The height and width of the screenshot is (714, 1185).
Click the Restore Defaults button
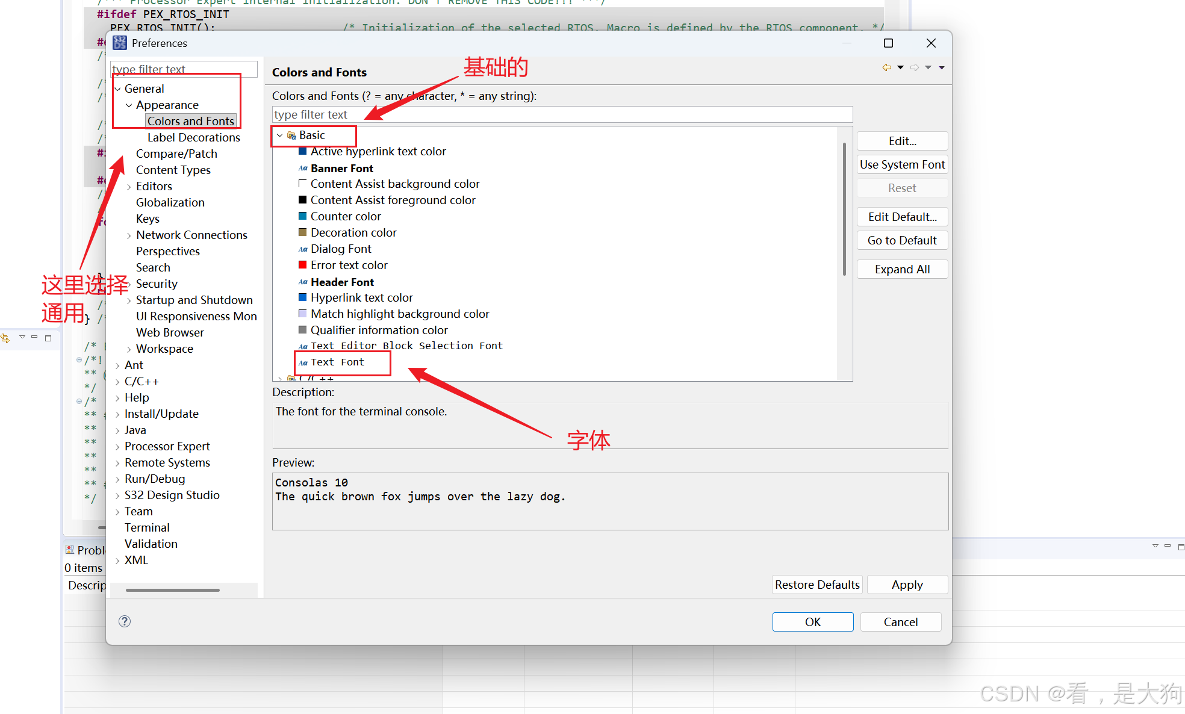[816, 585]
